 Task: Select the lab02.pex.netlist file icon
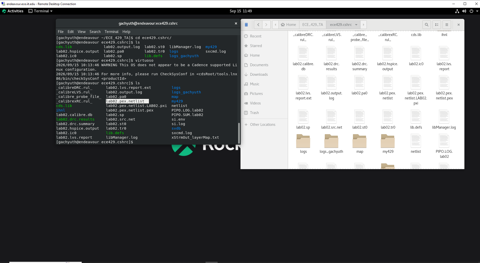pos(388,82)
